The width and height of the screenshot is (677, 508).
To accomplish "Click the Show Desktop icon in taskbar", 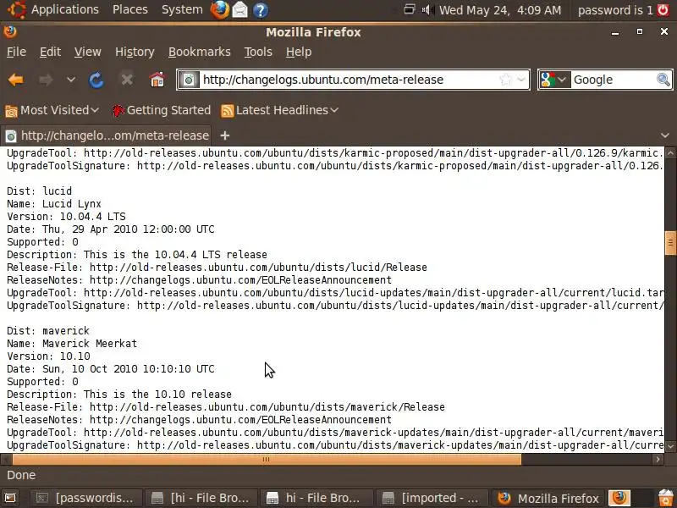I will [10, 498].
